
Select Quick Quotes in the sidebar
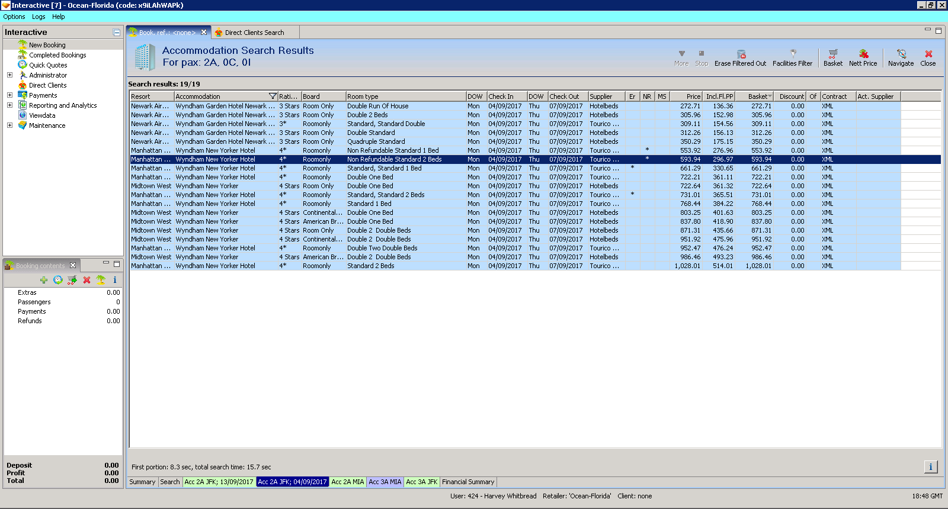point(48,65)
